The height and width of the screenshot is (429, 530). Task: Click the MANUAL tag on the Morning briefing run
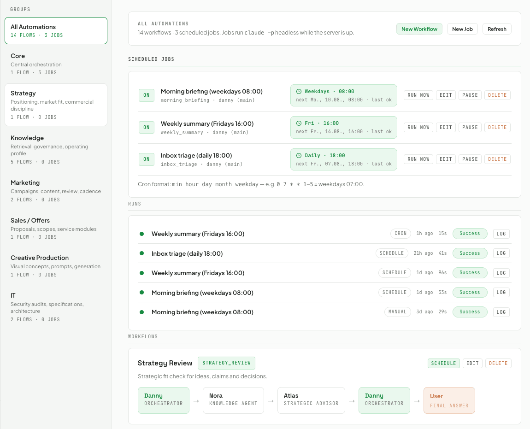pos(397,312)
